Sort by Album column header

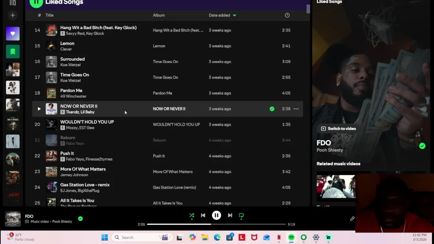click(x=159, y=15)
